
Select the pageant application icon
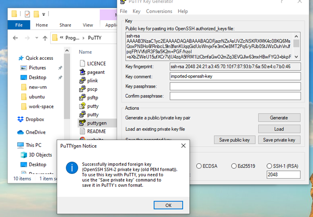coord(82,72)
